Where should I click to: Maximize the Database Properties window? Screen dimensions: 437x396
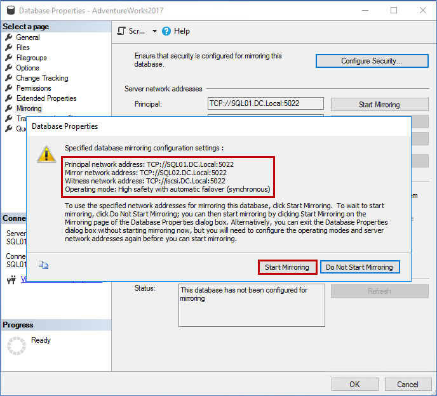(x=394, y=10)
